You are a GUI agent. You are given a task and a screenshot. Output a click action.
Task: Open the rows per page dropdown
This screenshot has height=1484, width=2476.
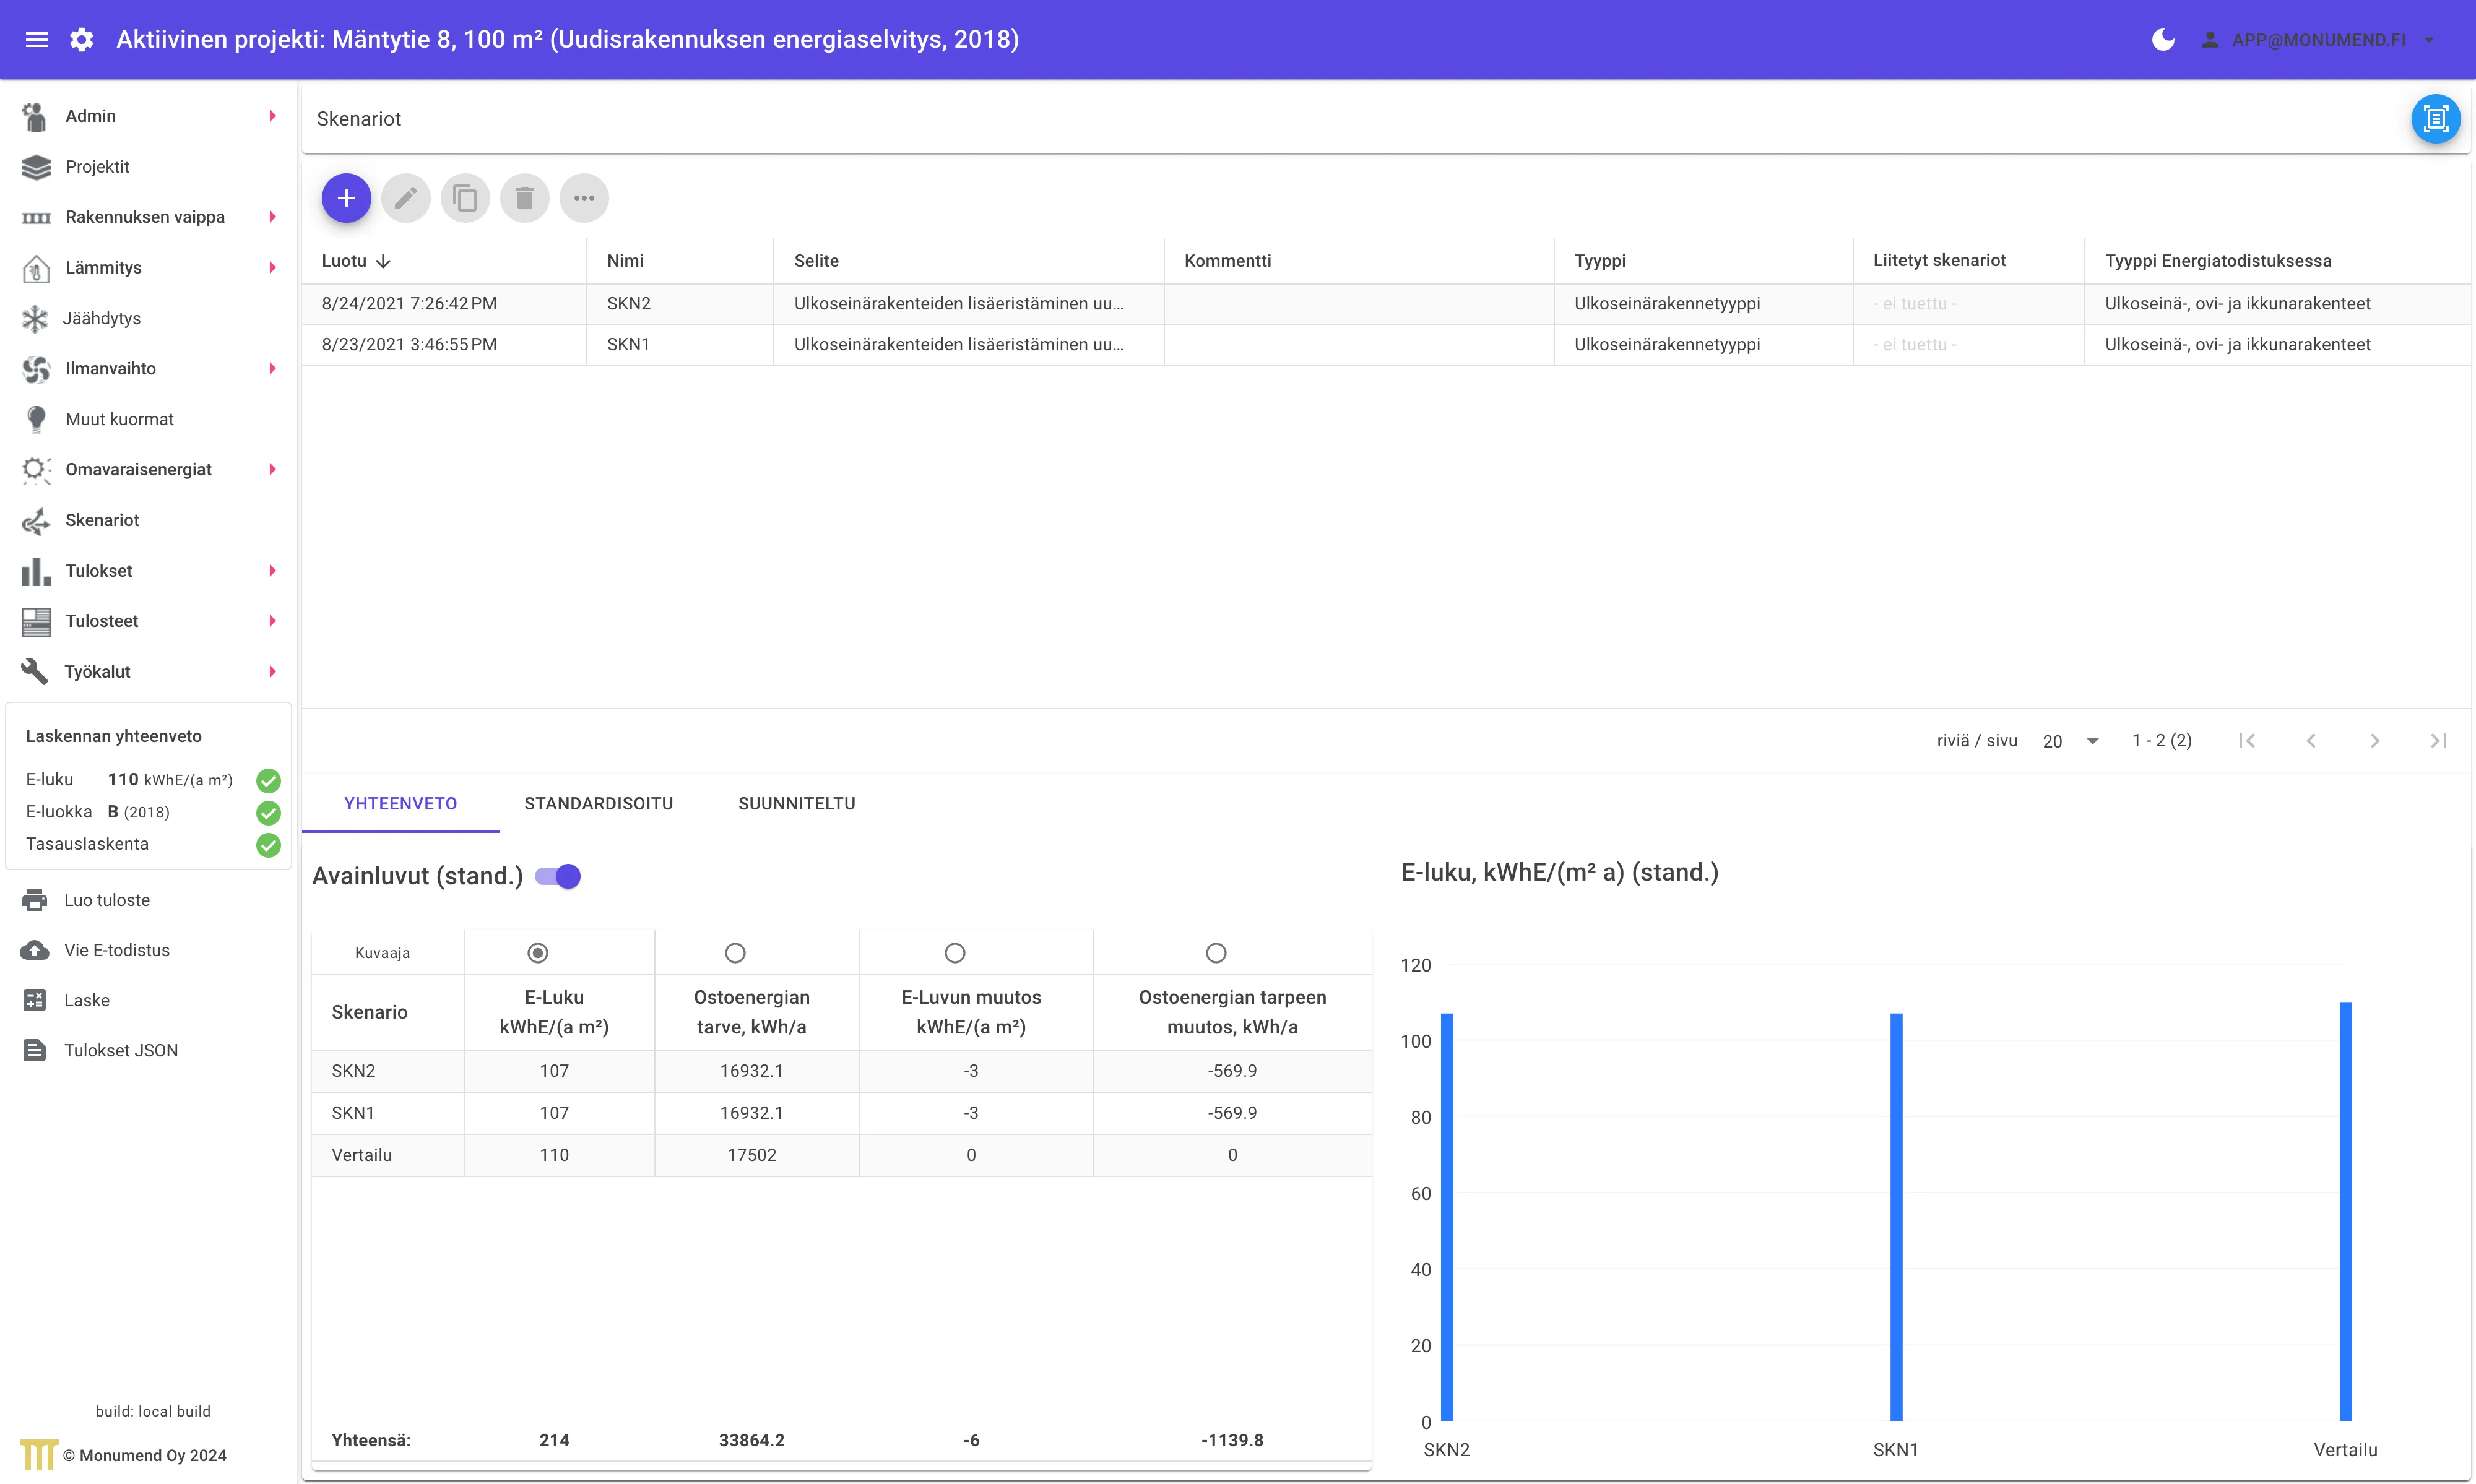tap(2070, 741)
